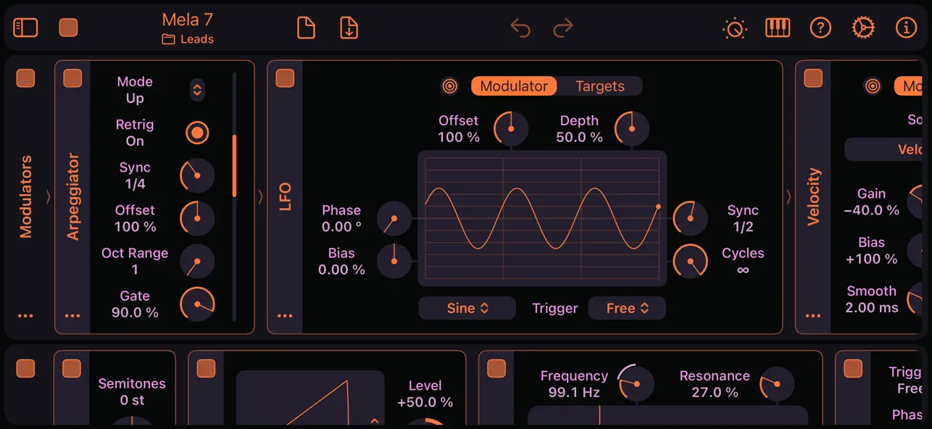Image resolution: width=932 pixels, height=429 pixels.
Task: Open the knob tuning icon in toolbar
Action: click(734, 28)
